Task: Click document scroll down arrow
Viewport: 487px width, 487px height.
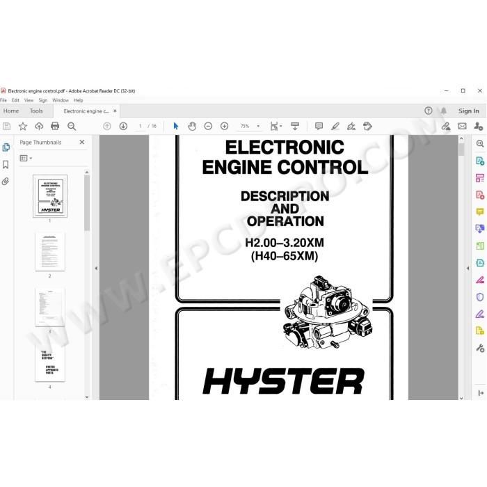Action: [x=461, y=397]
